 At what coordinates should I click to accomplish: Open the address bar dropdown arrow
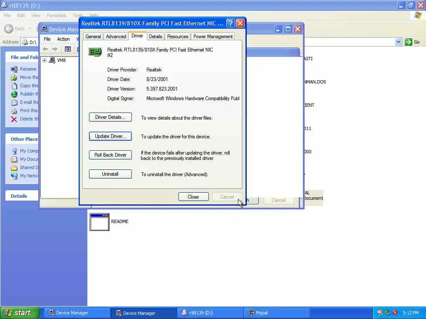point(398,42)
